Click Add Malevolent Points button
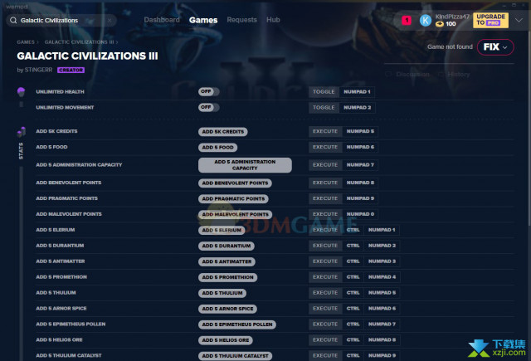The image size is (531, 361). tap(235, 214)
